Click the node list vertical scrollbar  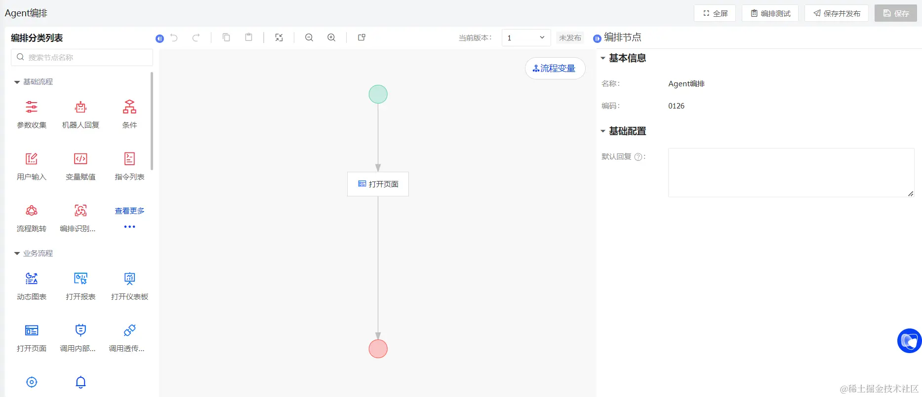pyautogui.click(x=152, y=121)
